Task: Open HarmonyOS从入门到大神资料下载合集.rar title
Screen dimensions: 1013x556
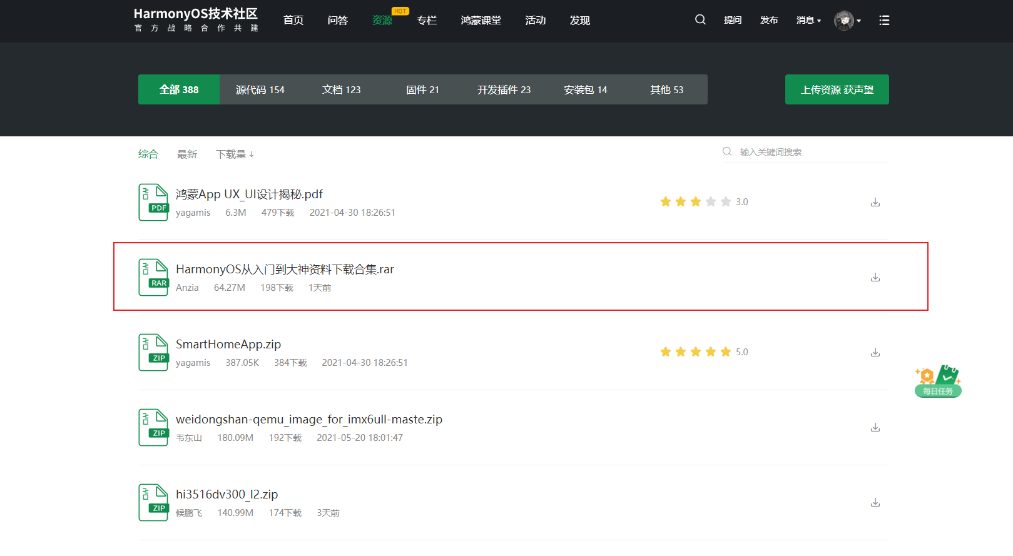Action: [x=285, y=269]
